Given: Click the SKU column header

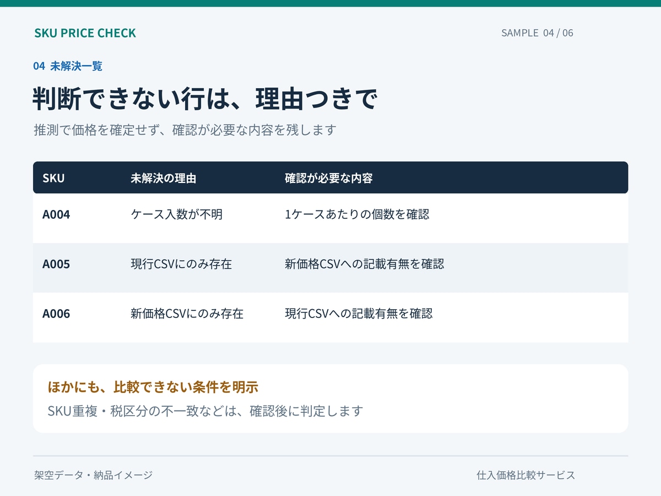Looking at the screenshot, I should pos(53,179).
